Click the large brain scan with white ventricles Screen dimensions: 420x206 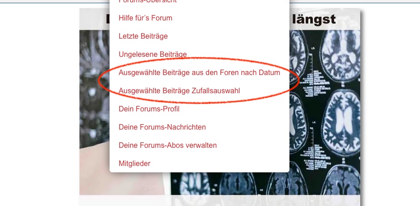click(341, 120)
